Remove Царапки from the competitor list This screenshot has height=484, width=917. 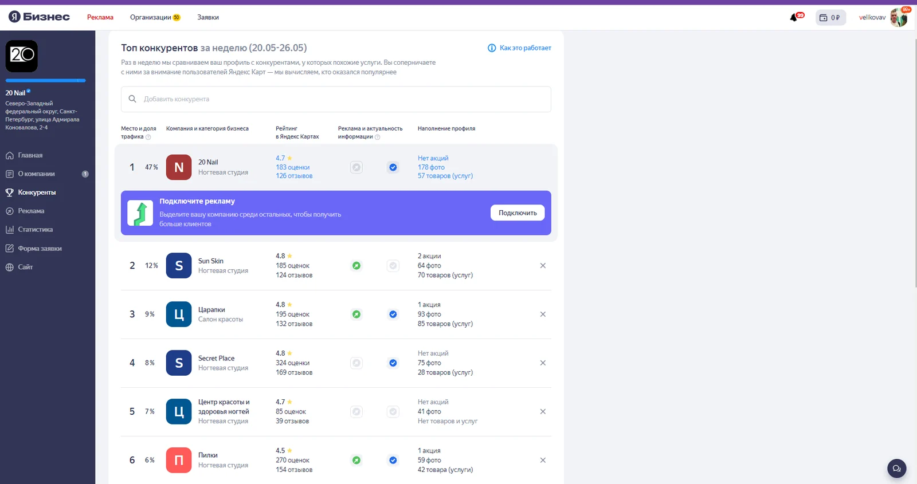point(543,314)
